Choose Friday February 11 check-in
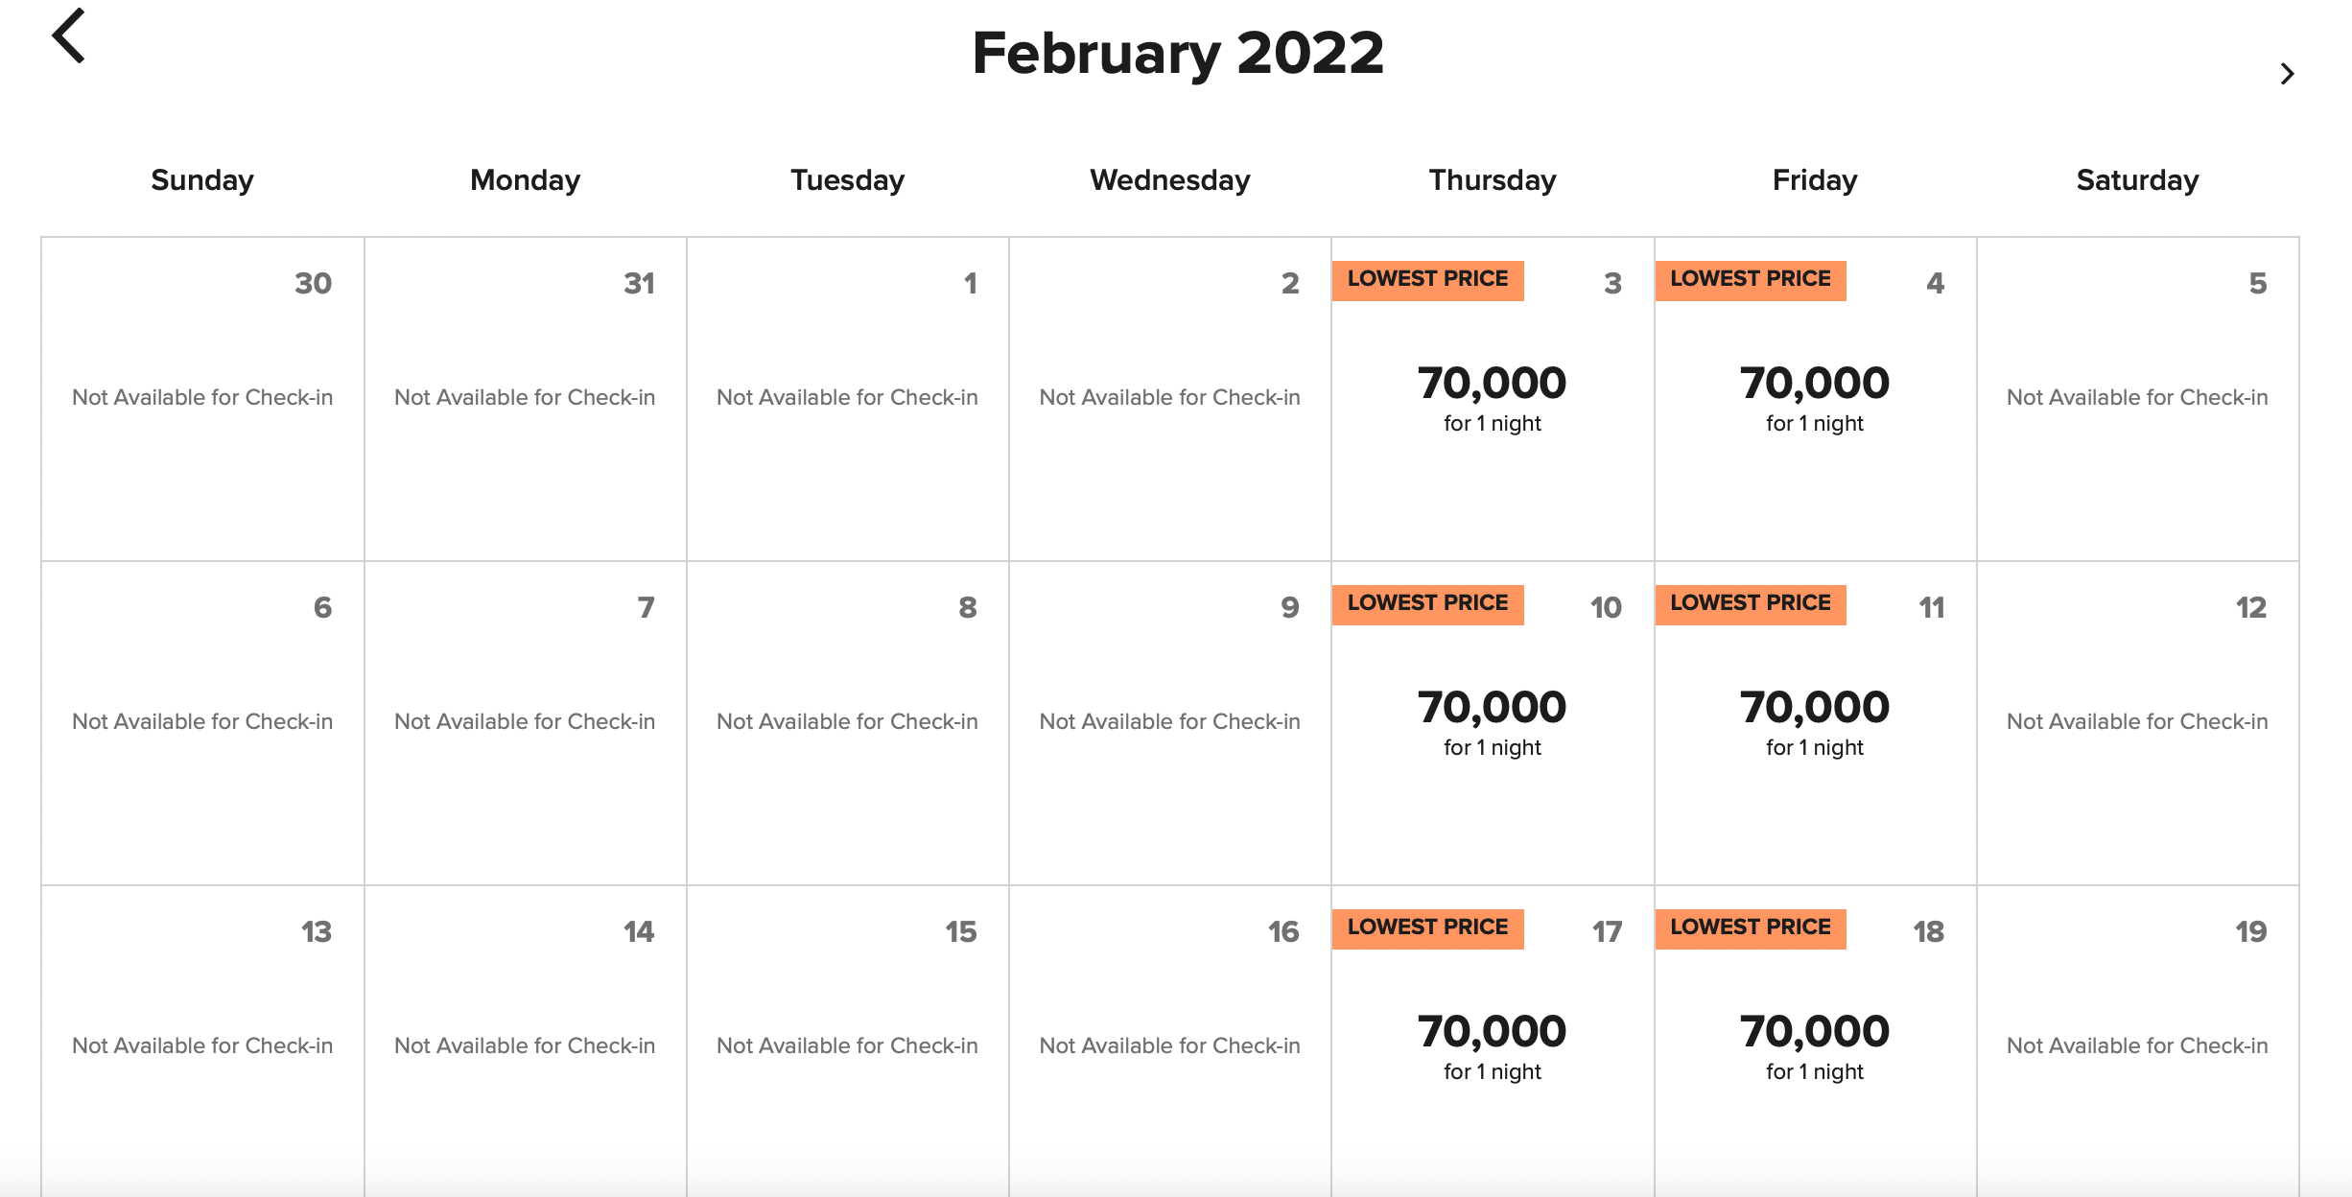The height and width of the screenshot is (1197, 2352). pos(1815,723)
